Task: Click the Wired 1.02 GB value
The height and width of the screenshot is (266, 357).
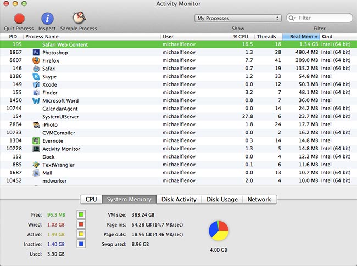Action: 56,225
